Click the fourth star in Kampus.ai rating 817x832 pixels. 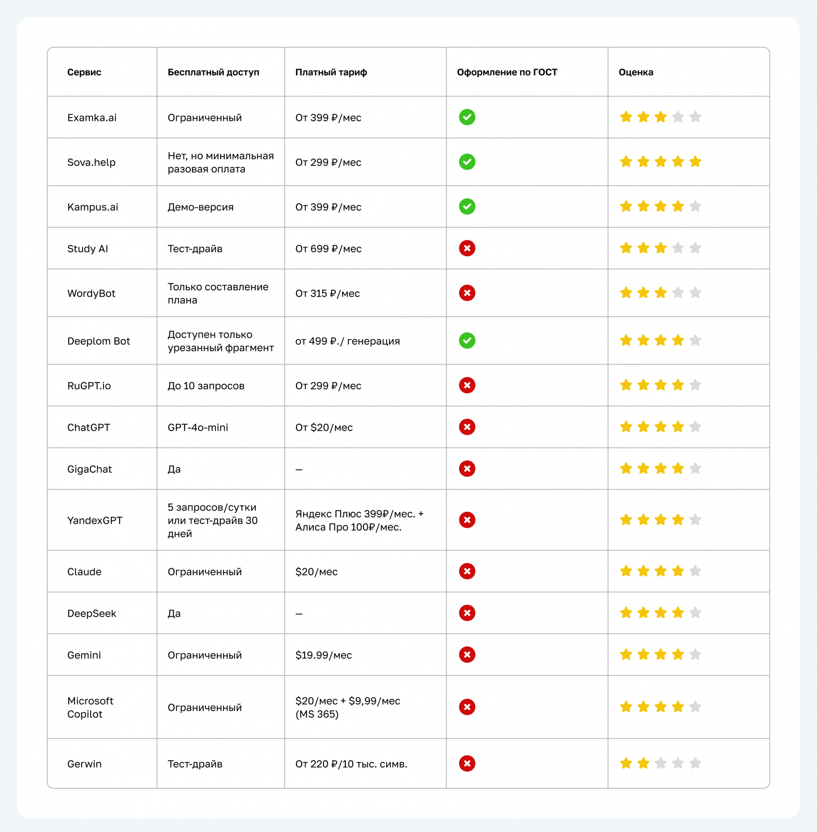(678, 206)
